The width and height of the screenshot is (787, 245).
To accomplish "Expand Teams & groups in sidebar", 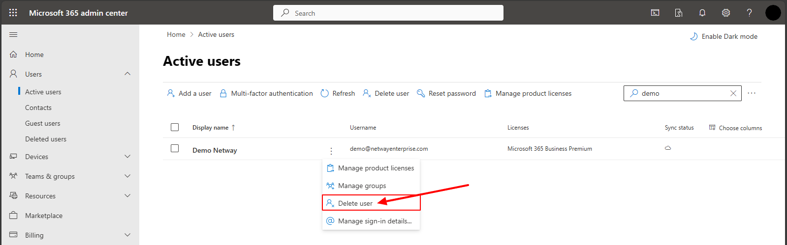I will click(127, 176).
